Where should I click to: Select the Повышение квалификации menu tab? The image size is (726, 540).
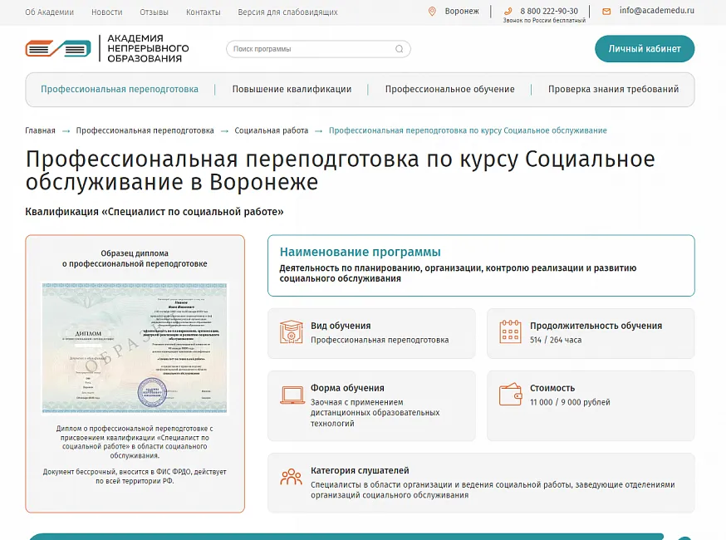coord(292,89)
